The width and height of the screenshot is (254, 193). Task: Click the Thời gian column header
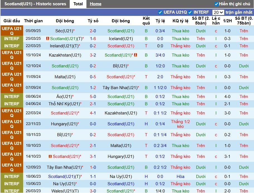click(33, 21)
